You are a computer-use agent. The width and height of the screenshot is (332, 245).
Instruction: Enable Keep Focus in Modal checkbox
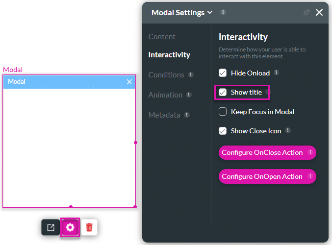(x=223, y=112)
